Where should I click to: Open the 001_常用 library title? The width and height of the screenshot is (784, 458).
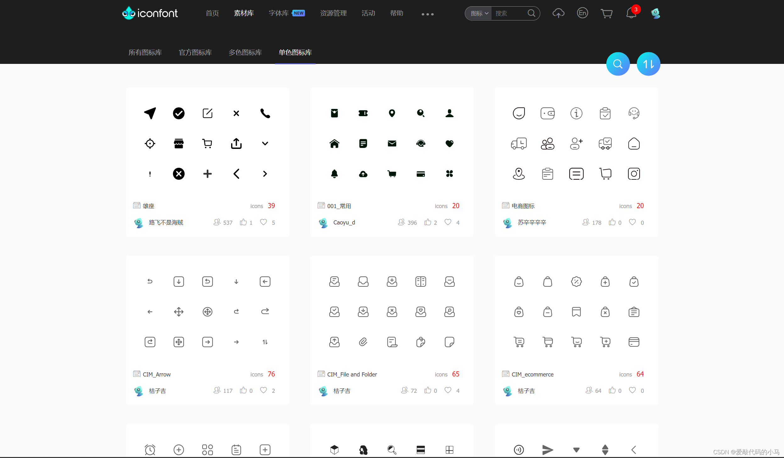(x=339, y=206)
